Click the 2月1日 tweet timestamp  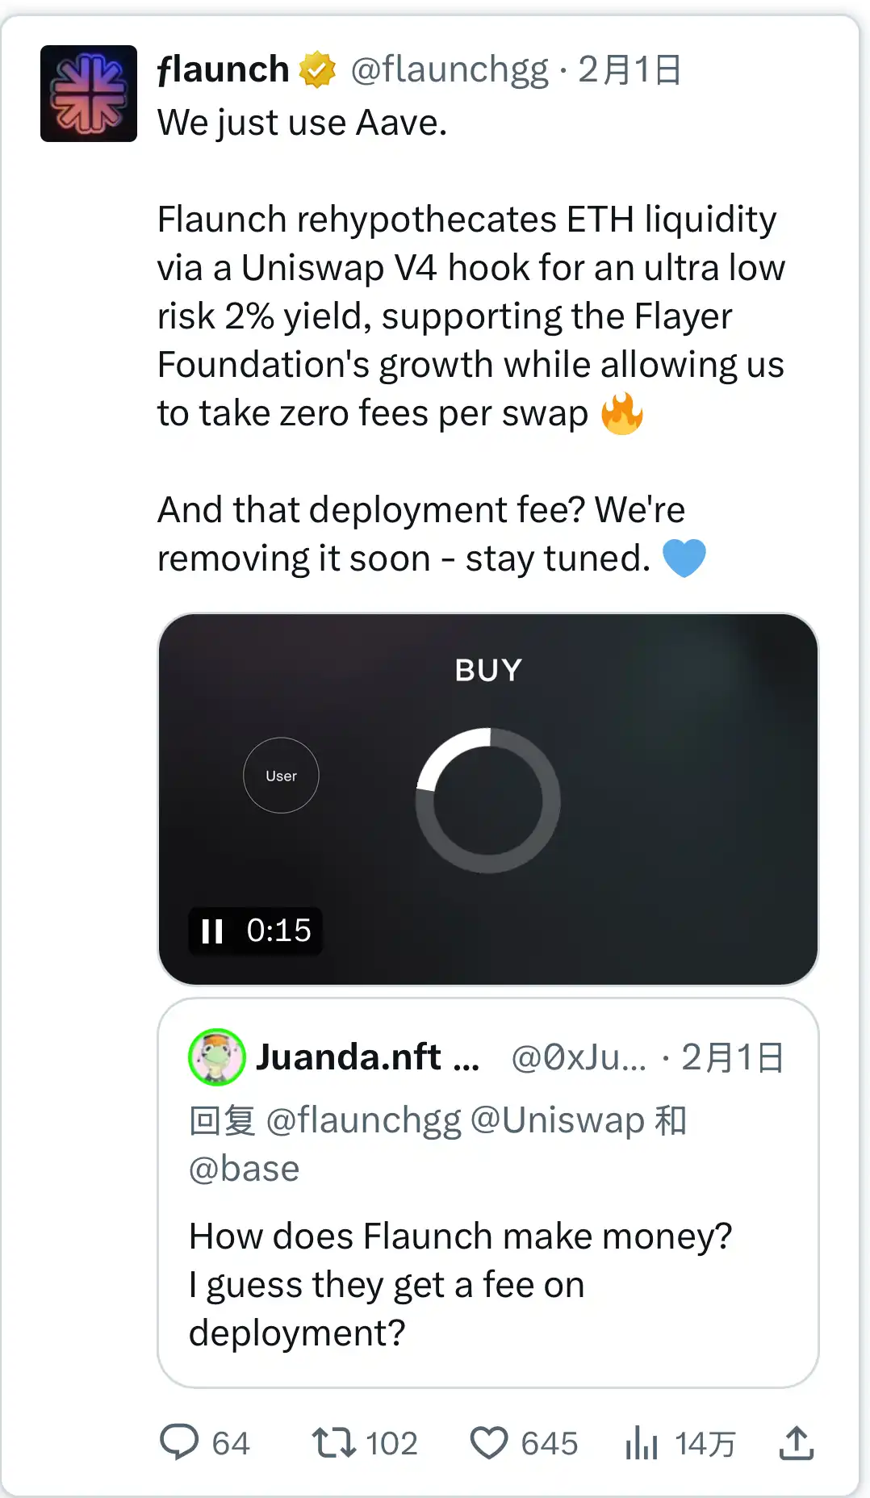pyautogui.click(x=629, y=69)
